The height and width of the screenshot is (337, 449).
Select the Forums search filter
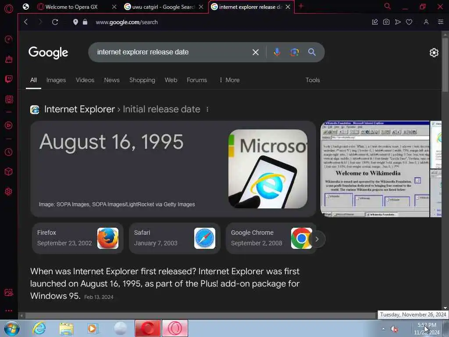coord(197,80)
